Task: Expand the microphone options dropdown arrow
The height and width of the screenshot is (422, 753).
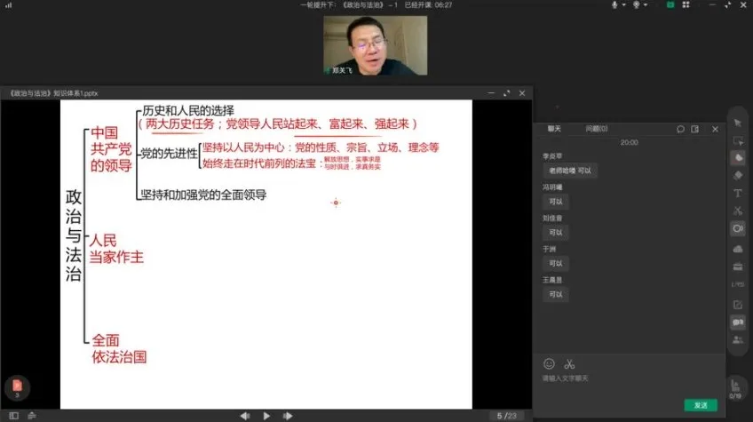Action: (x=625, y=5)
